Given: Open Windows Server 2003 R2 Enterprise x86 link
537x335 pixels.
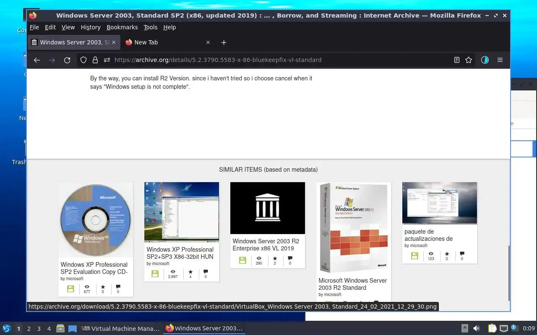Looking at the screenshot, I should click(266, 245).
